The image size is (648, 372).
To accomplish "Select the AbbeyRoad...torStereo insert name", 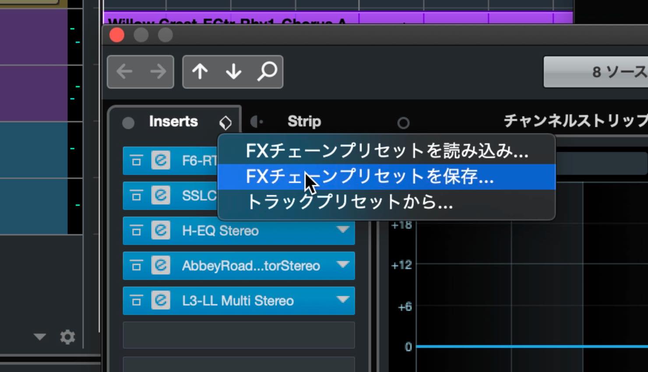I will [251, 266].
